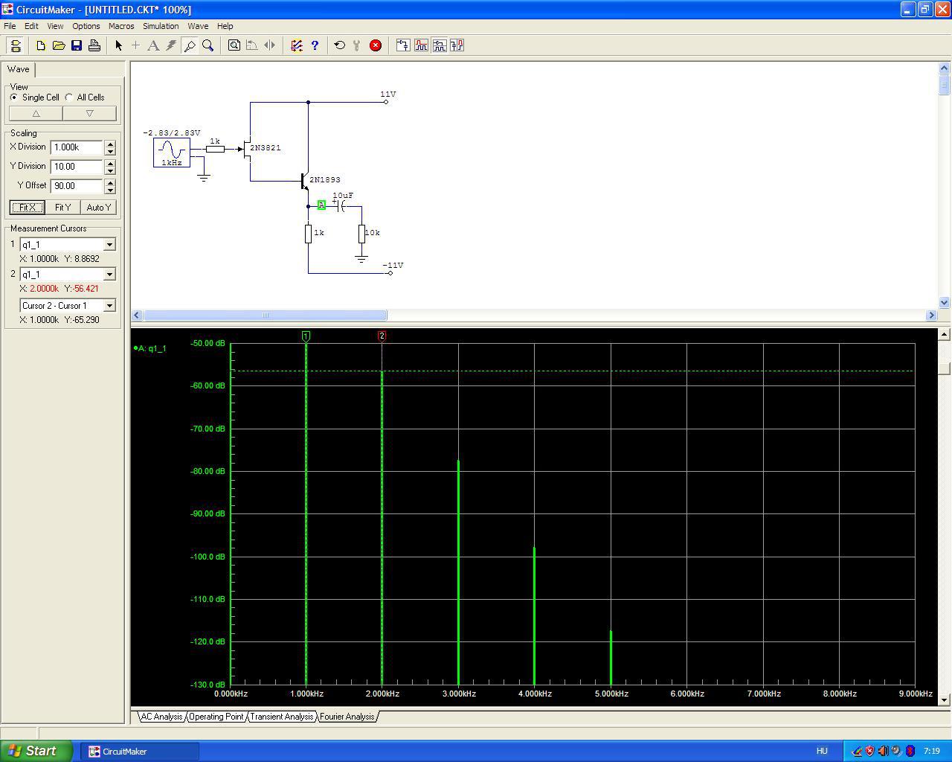952x762 pixels.
Task: Click the Y Offset input field
Action: 77,186
